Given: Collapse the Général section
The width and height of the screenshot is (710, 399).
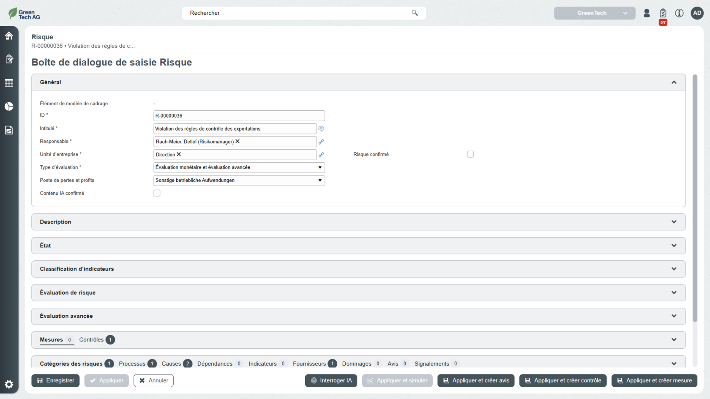Looking at the screenshot, I should (674, 82).
